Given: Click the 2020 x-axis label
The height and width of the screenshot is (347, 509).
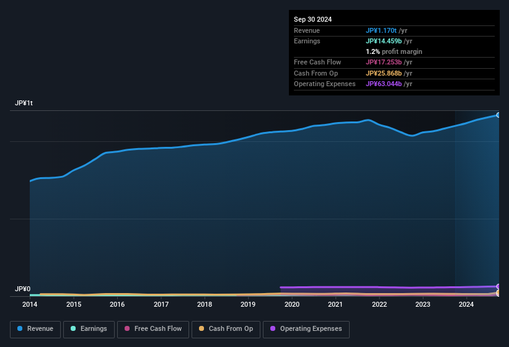Looking at the screenshot, I should 292,304.
